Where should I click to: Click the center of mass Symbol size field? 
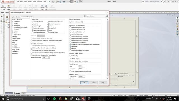[x=82, y=76]
